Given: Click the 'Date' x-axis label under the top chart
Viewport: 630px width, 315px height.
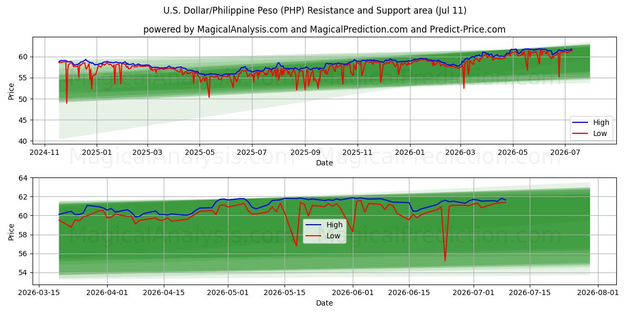Looking at the screenshot, I should click(x=324, y=163).
